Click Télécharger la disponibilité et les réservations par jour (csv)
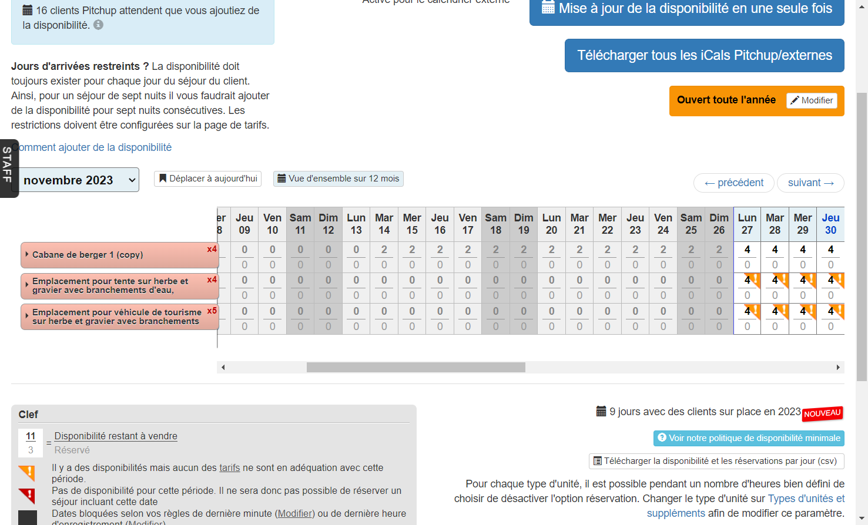 pyautogui.click(x=716, y=461)
